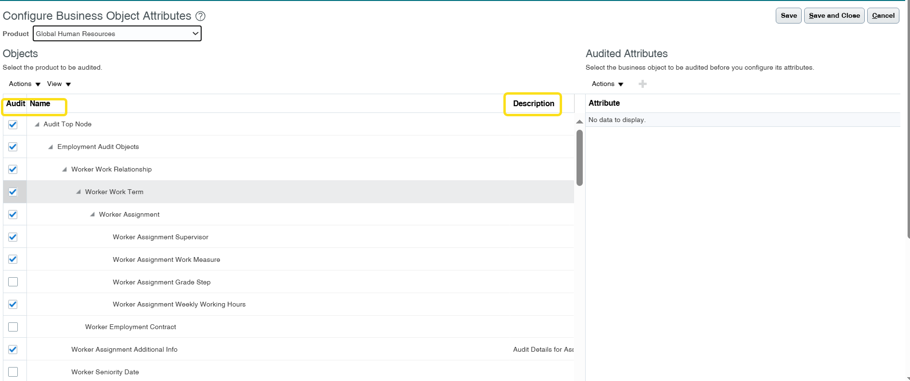Click 'Audit Details for As' description text

[543, 350]
